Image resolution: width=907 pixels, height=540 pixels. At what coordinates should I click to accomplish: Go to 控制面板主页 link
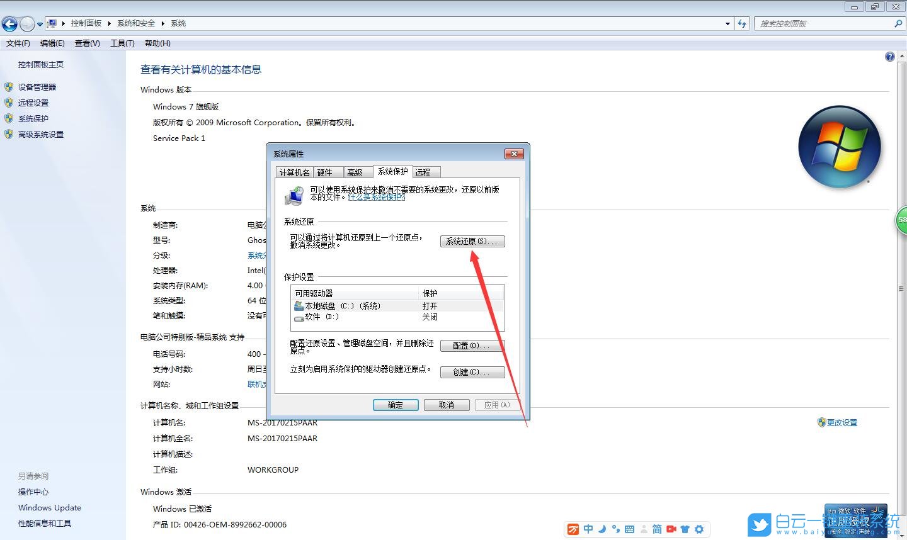[41, 64]
